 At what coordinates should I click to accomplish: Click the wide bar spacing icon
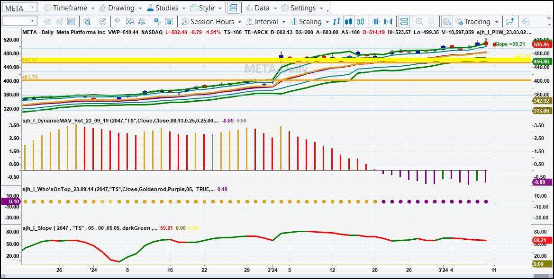click(388, 21)
